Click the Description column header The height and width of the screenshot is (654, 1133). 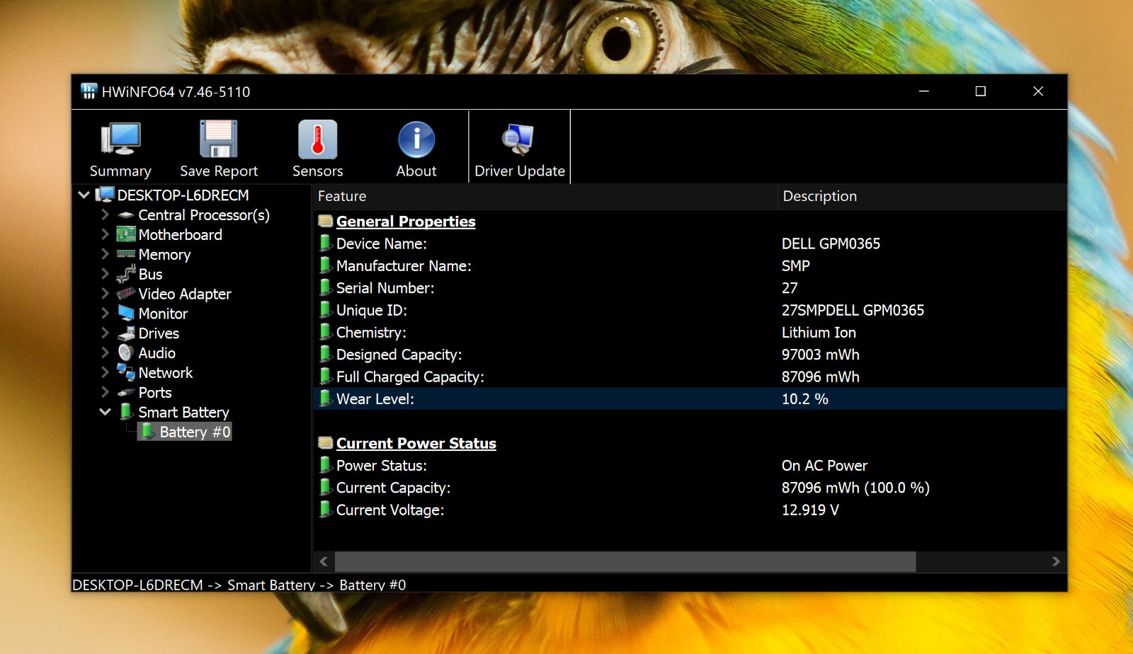922,196
